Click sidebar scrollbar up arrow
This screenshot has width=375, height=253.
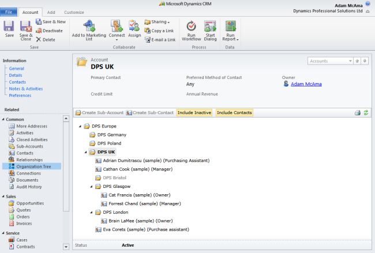[66, 119]
